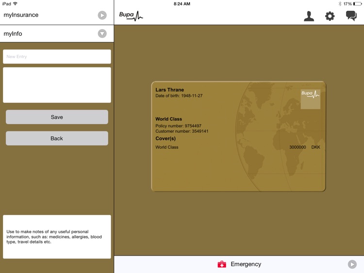Select Policy number: 9754497

pyautogui.click(x=178, y=126)
